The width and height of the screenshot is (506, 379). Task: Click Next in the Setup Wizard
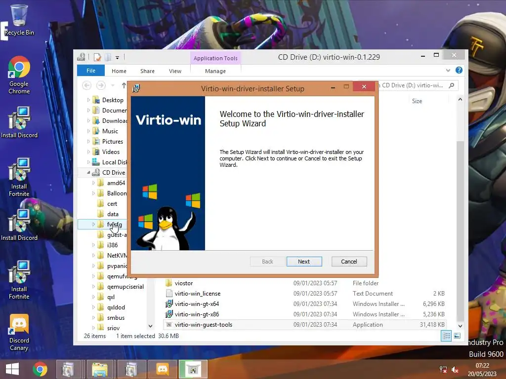point(304,262)
